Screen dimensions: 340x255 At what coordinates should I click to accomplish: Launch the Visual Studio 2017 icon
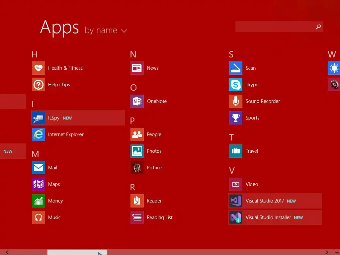236,201
